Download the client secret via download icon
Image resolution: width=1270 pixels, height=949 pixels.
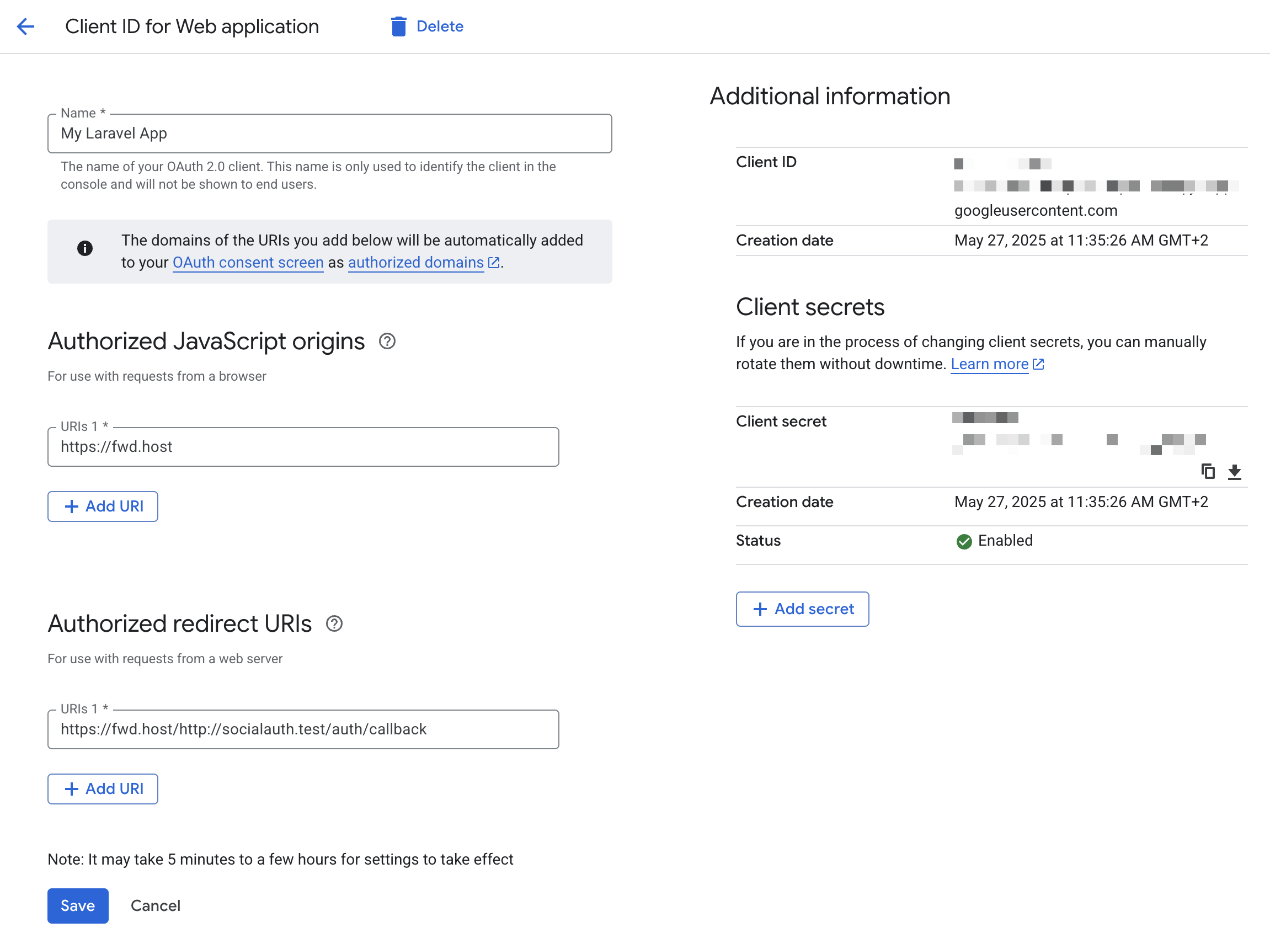point(1234,471)
